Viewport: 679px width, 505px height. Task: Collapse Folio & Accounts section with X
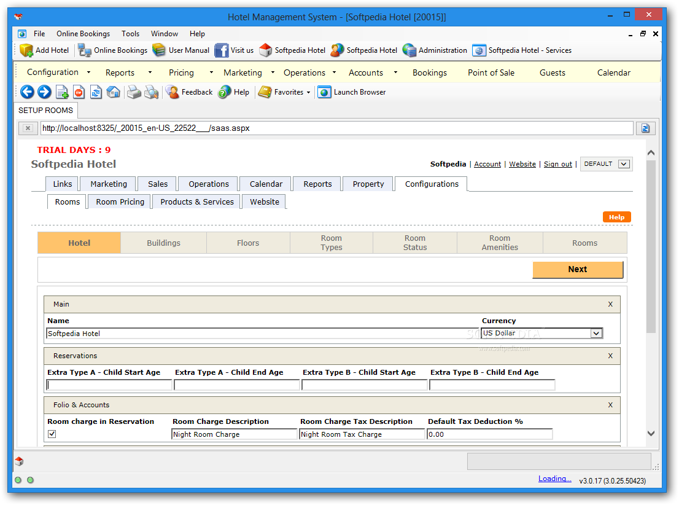(610, 405)
